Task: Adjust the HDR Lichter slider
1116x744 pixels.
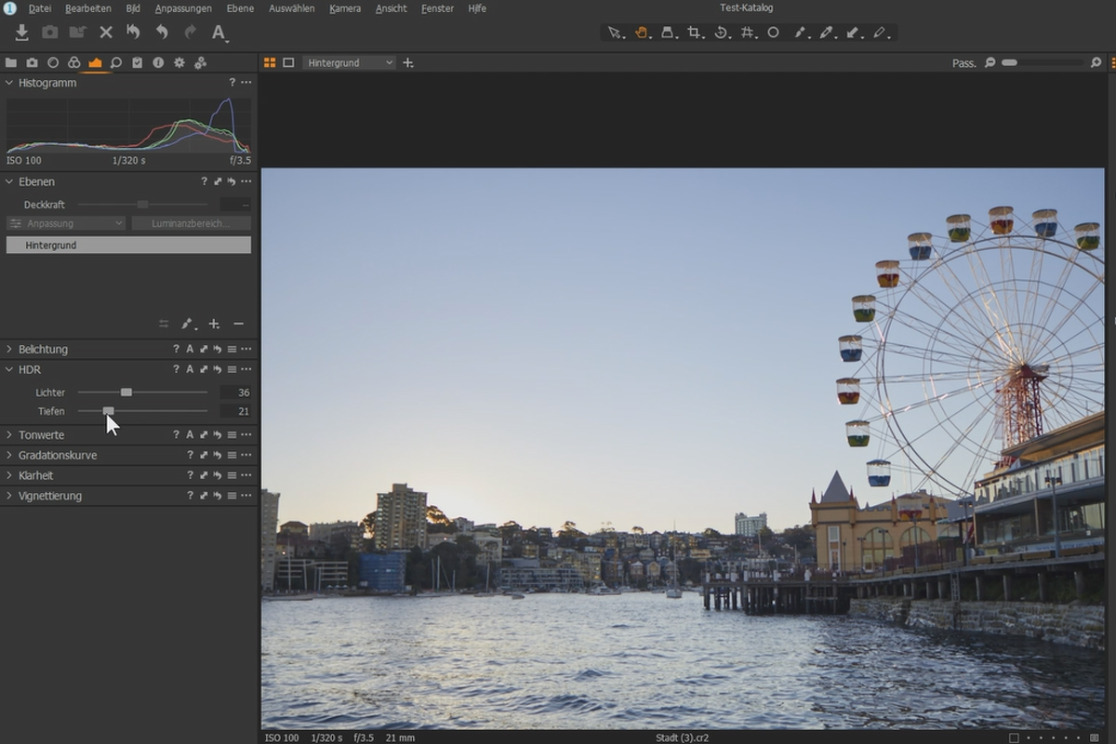Action: point(126,392)
